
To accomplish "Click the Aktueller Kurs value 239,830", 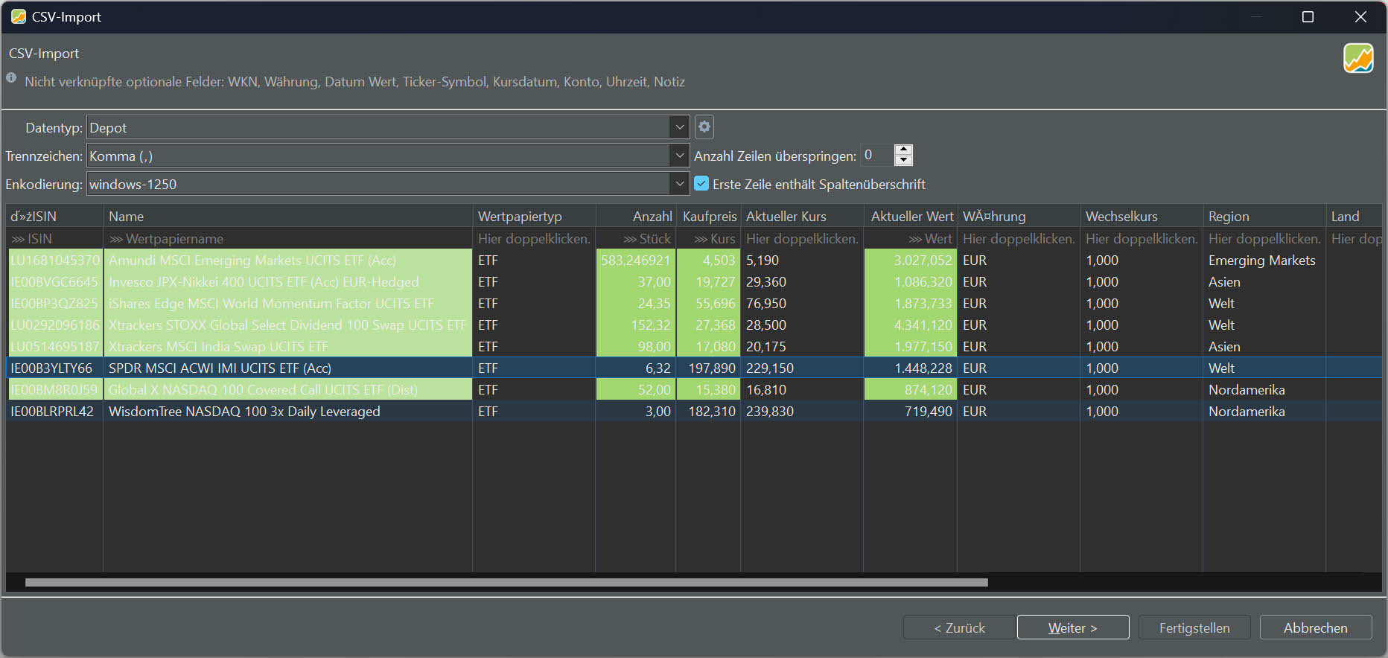I will tap(802, 411).
